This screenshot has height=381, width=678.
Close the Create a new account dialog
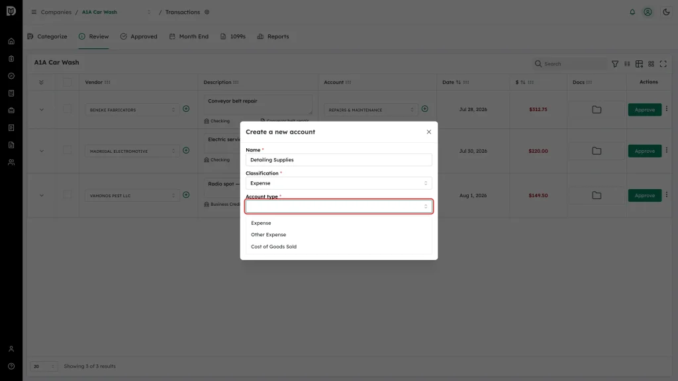pyautogui.click(x=428, y=132)
